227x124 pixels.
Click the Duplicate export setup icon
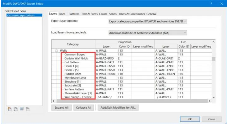coord(15,109)
